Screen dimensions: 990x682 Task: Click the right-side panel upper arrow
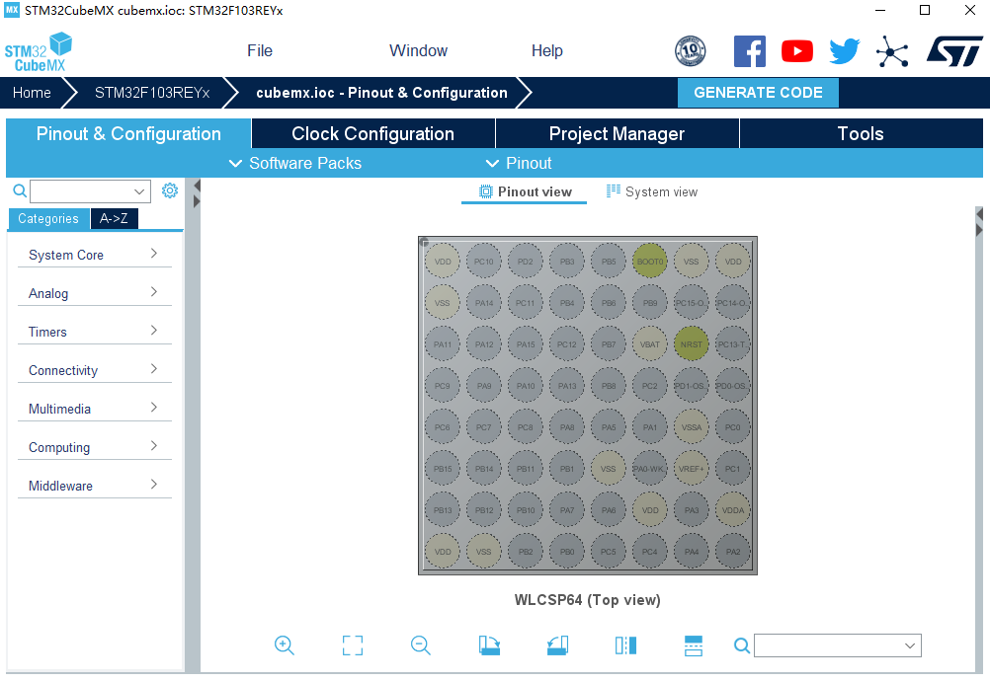(979, 214)
